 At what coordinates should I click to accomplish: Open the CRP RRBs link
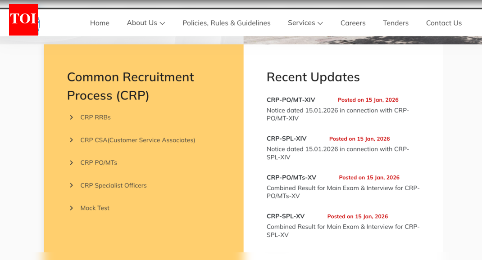[x=95, y=117]
